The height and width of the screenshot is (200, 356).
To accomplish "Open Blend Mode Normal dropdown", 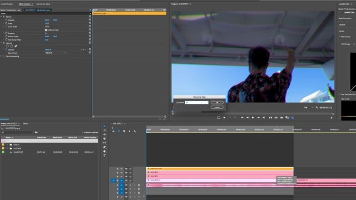I will tap(56, 53).
